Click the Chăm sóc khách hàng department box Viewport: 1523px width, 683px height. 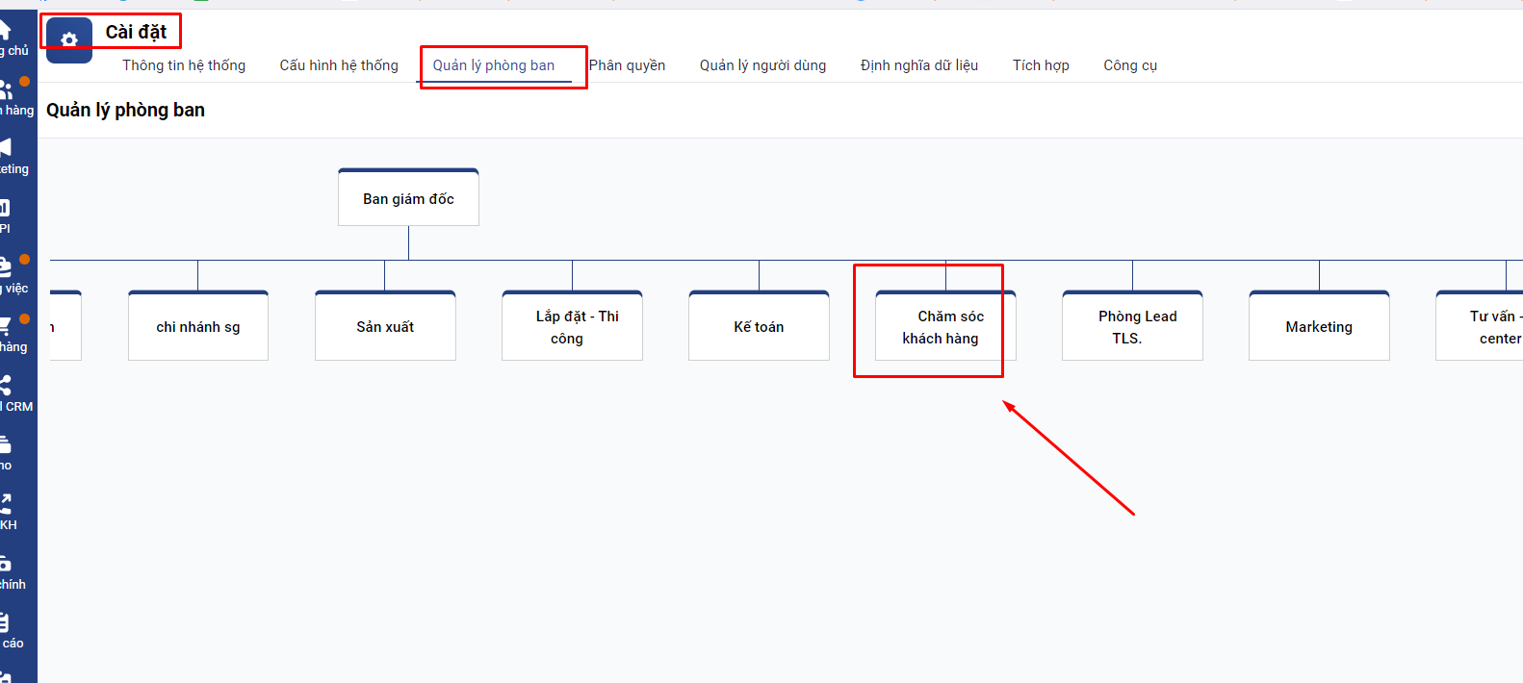pyautogui.click(x=944, y=327)
